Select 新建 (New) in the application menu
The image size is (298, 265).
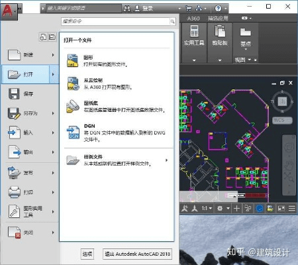coord(25,55)
